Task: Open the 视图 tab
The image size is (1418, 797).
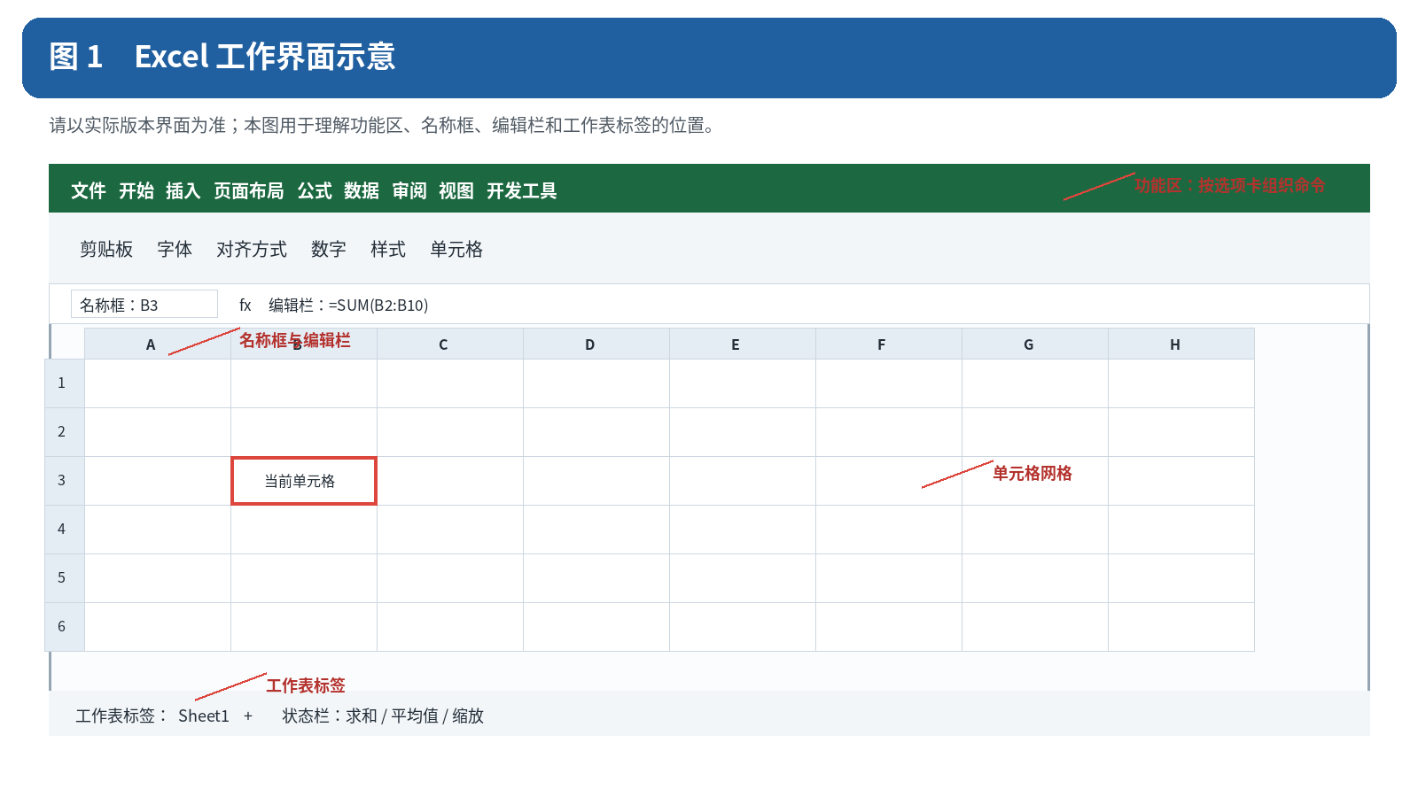Action: click(456, 191)
